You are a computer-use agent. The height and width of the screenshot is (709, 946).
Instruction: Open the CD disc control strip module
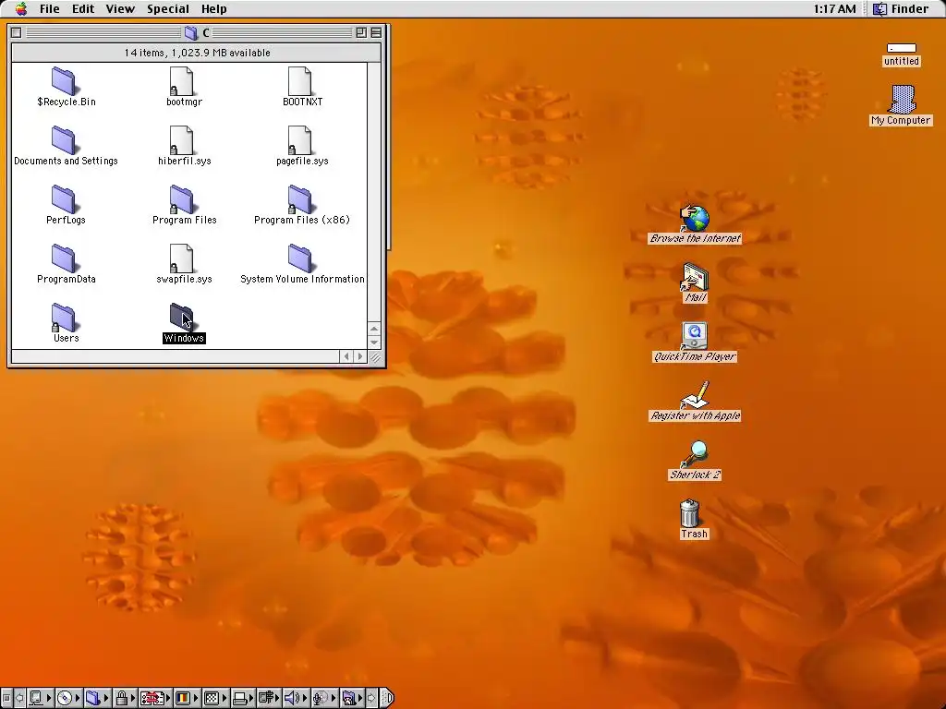click(x=68, y=698)
